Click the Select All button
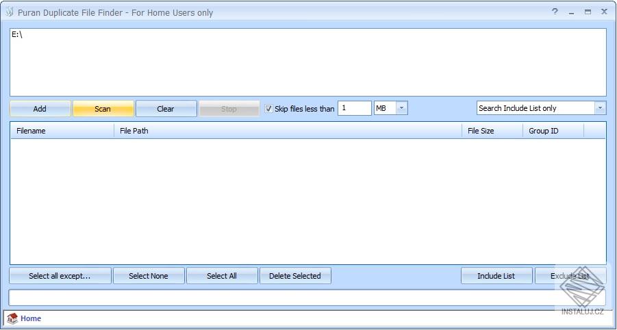The image size is (617, 330). [222, 276]
